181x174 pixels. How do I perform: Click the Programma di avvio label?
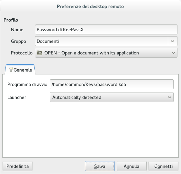[27, 84]
